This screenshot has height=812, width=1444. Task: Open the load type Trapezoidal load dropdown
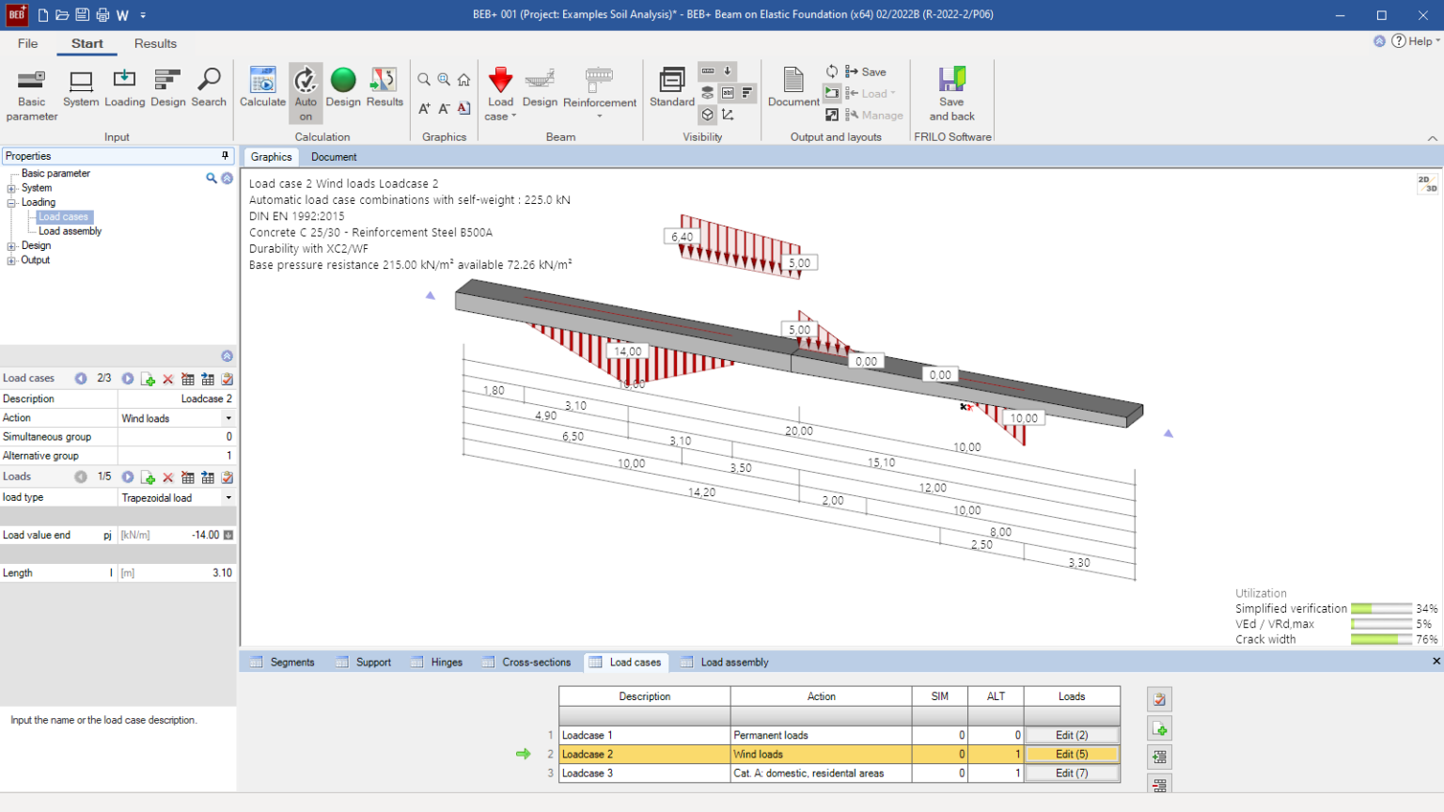228,498
